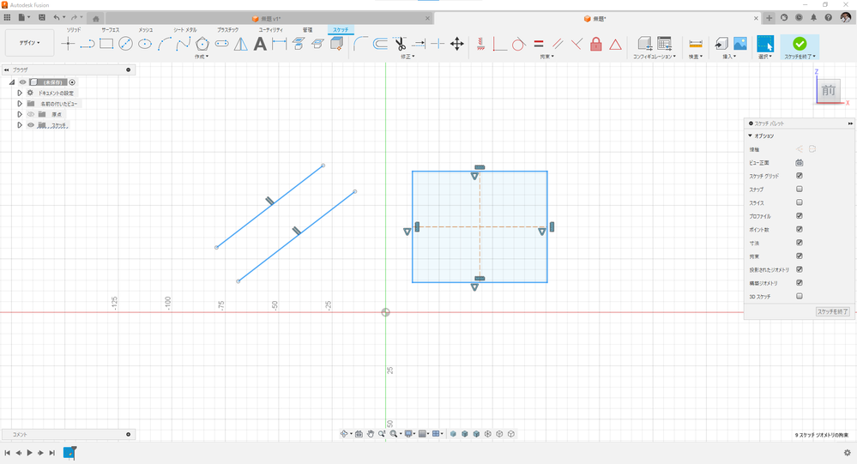Open the Insert (挿入) dropdown
The width and height of the screenshot is (857, 464).
point(728,57)
